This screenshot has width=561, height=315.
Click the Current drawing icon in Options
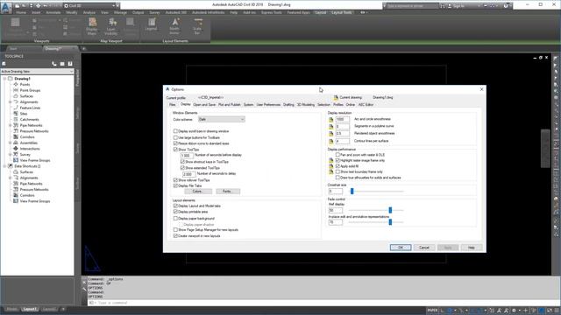click(x=336, y=97)
